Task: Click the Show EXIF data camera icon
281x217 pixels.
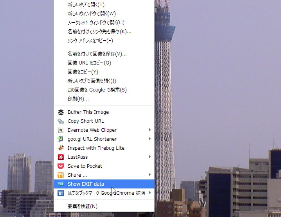Action: 61,184
